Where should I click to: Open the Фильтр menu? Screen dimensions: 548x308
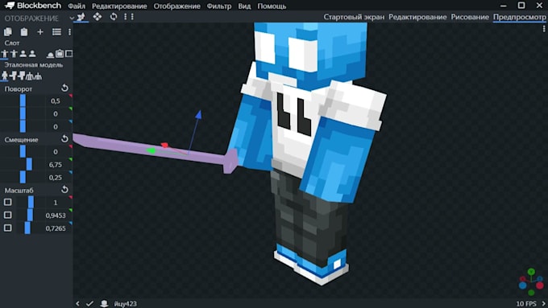click(219, 6)
